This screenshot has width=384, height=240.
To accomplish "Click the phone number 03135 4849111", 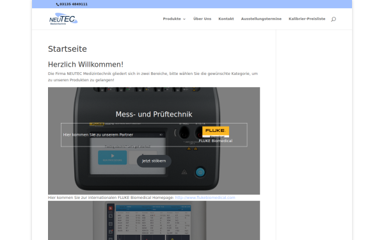I will click(74, 4).
